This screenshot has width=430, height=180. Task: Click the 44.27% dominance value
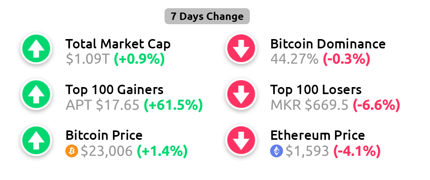pyautogui.click(x=294, y=59)
